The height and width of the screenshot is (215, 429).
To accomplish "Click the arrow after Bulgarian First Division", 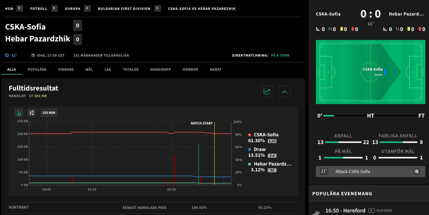I will [x=158, y=8].
